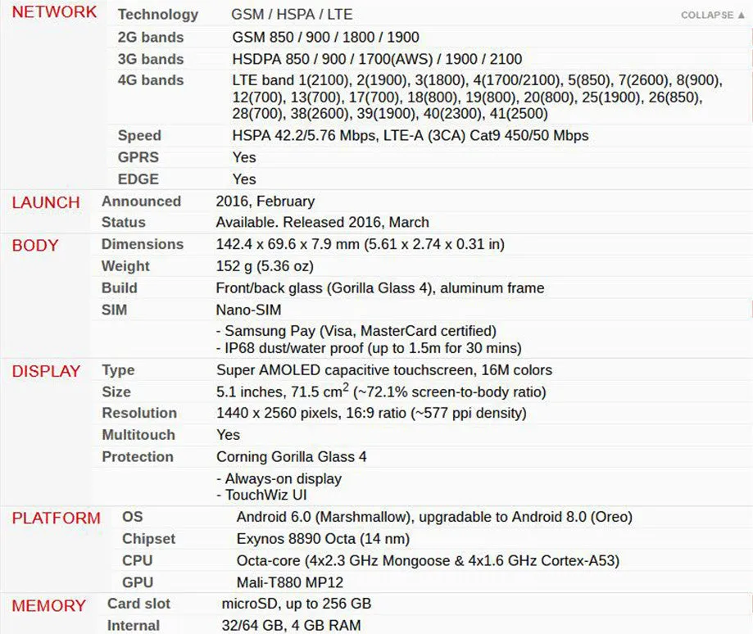Image resolution: width=753 pixels, height=634 pixels.
Task: Select the 'Front/back glass' build value
Action: (380, 288)
